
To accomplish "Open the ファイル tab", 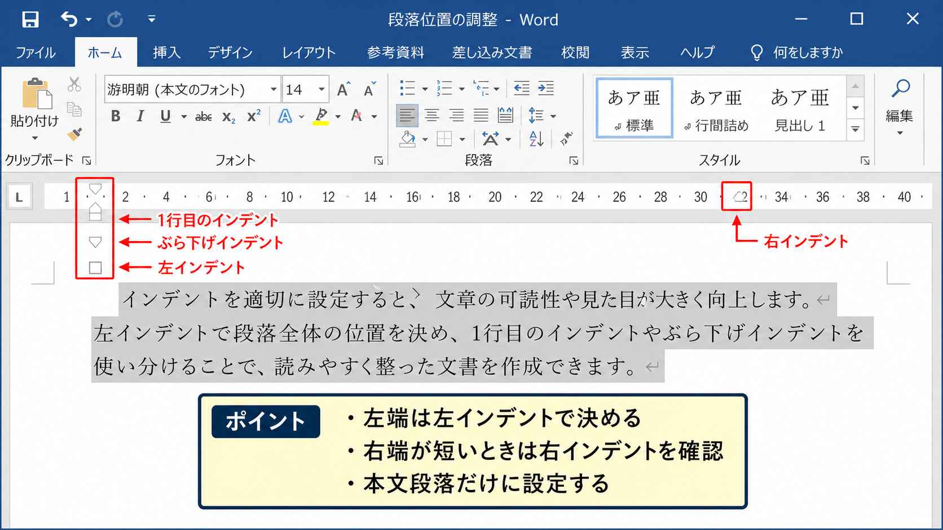I will [x=36, y=52].
